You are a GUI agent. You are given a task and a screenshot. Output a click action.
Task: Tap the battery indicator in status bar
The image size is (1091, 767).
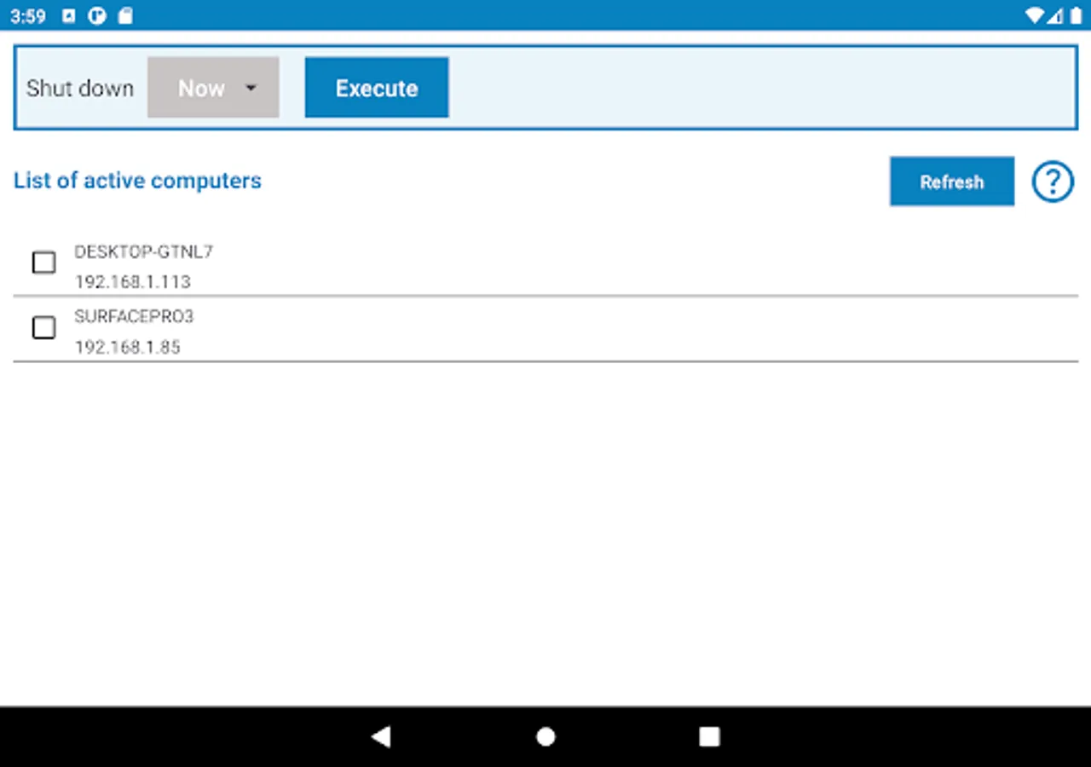(1077, 15)
